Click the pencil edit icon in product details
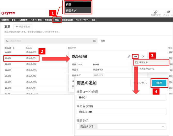This screenshot has width=173, height=136. 129,57
